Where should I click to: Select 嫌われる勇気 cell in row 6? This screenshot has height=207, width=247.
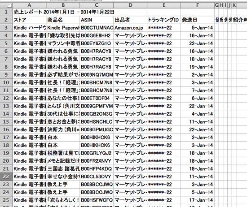[63, 51]
